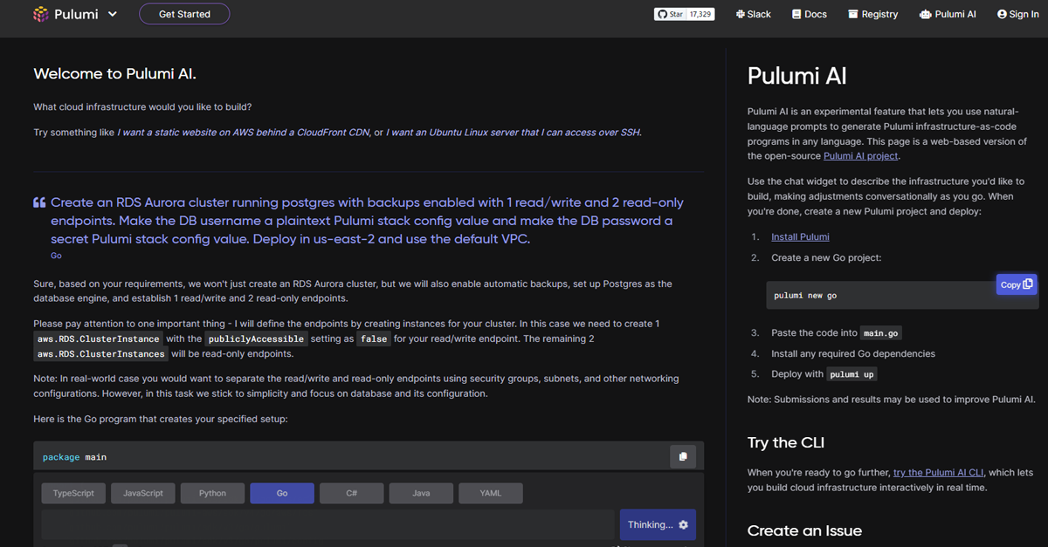This screenshot has height=547, width=1048.
Task: Select the YAML language tab
Action: click(491, 493)
